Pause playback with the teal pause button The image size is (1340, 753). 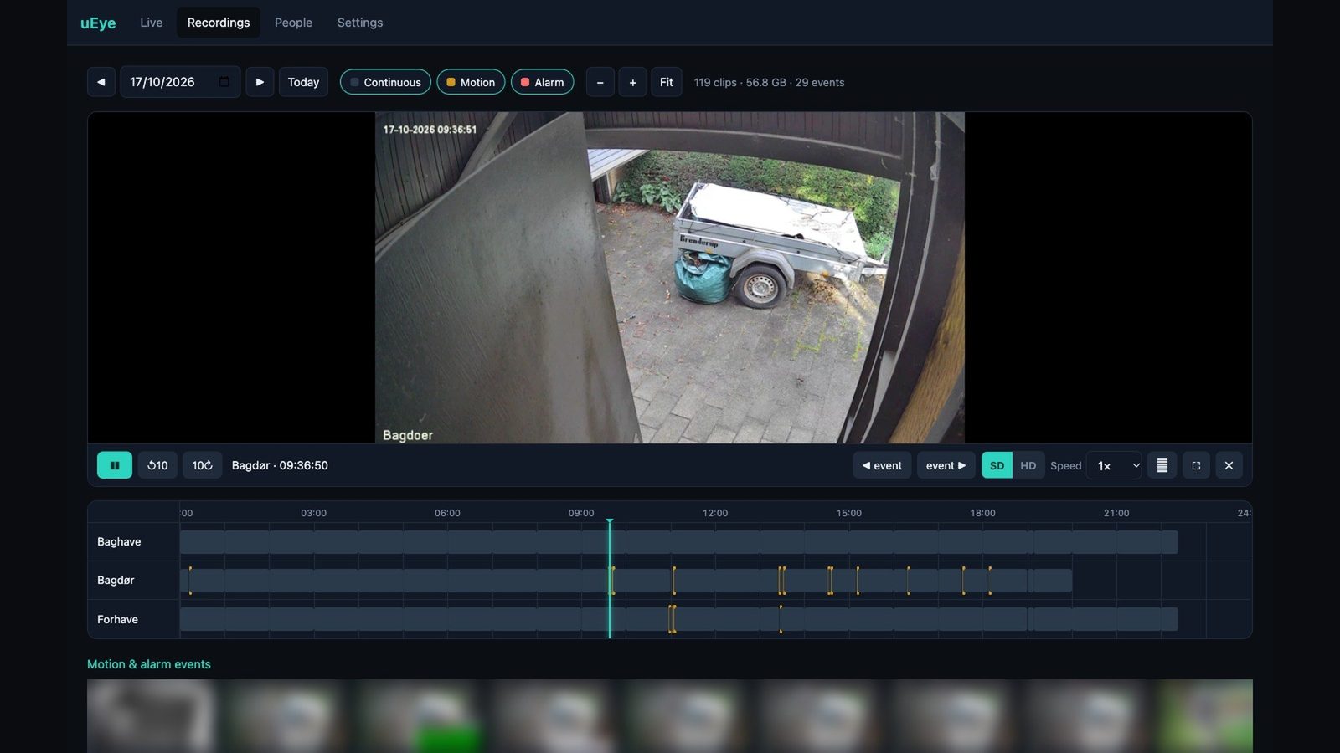(x=115, y=465)
